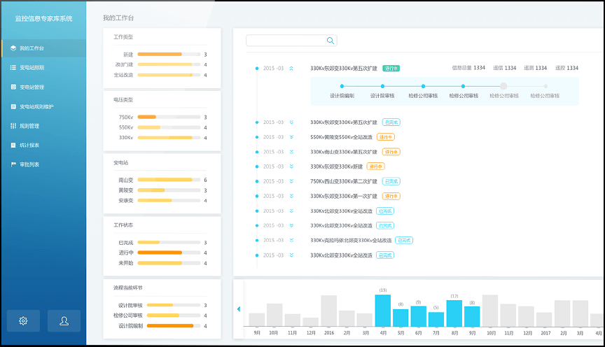Collapse the expanded 330Kv东郊变 第五次扩建 entry
605x347 pixels.
291,69
